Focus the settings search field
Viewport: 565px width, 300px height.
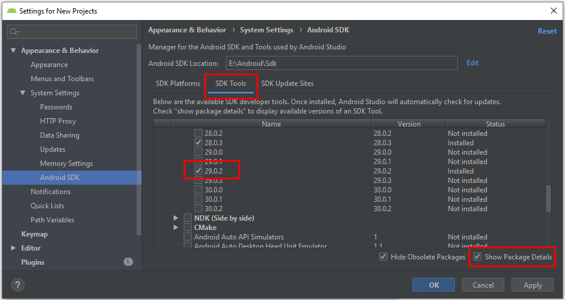point(72,32)
